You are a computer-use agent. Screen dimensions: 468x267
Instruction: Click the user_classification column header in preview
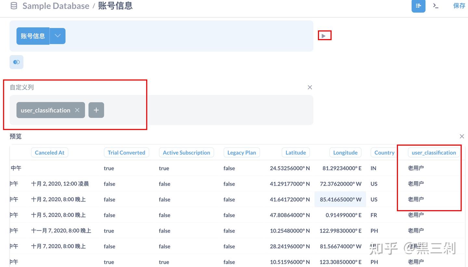point(434,152)
